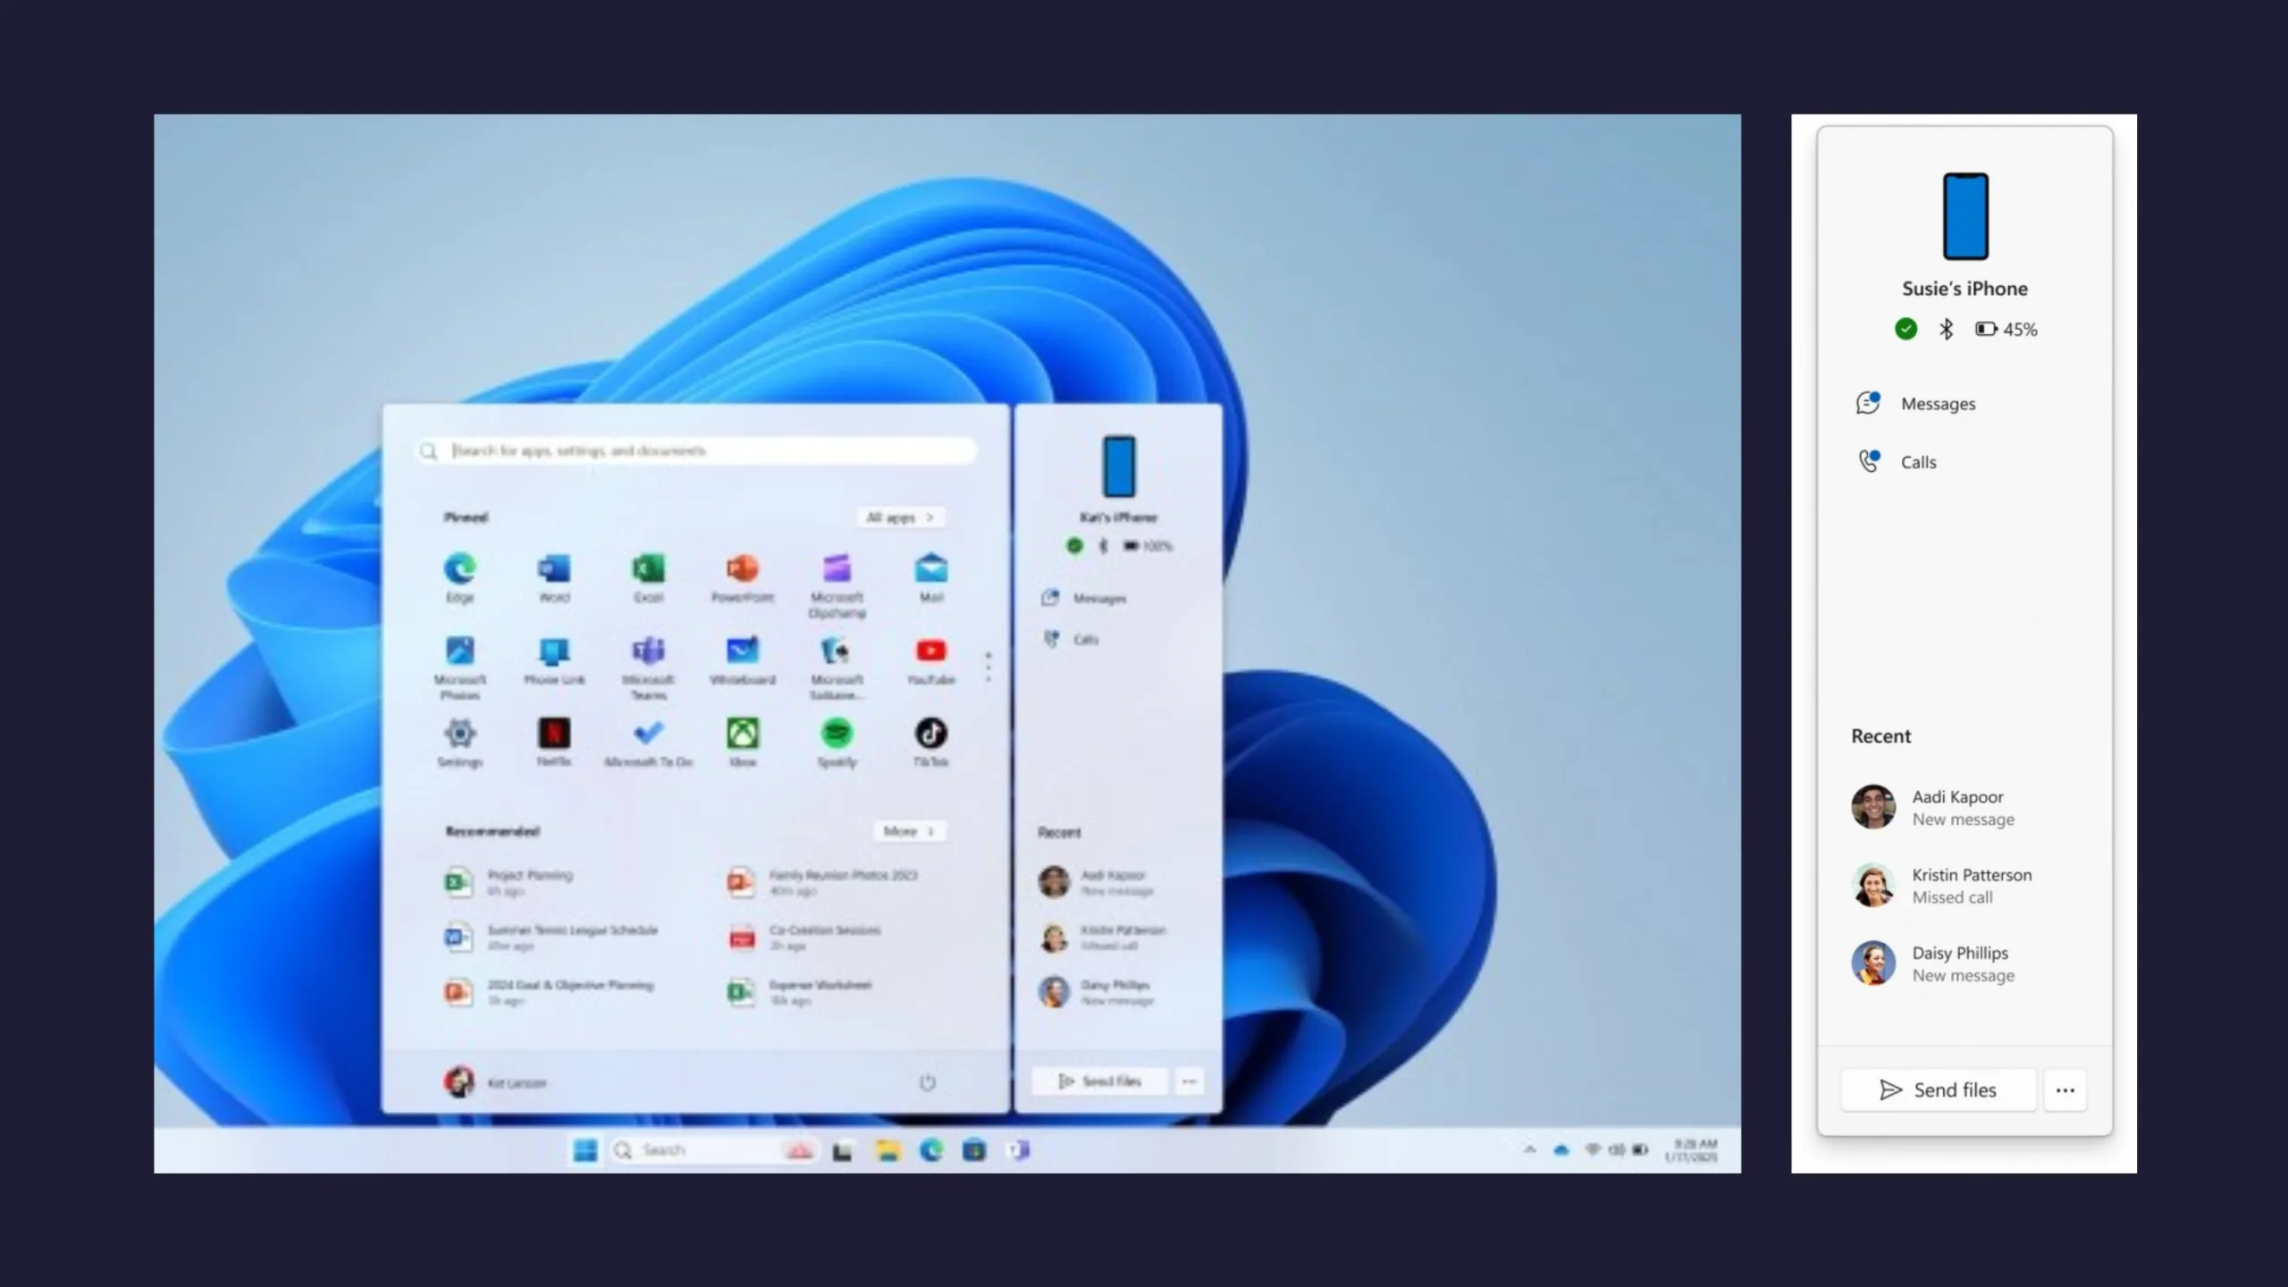The image size is (2288, 1287).
Task: Open Aadi Kapoor new message in Susie's iPhone panel
Action: point(1935,807)
